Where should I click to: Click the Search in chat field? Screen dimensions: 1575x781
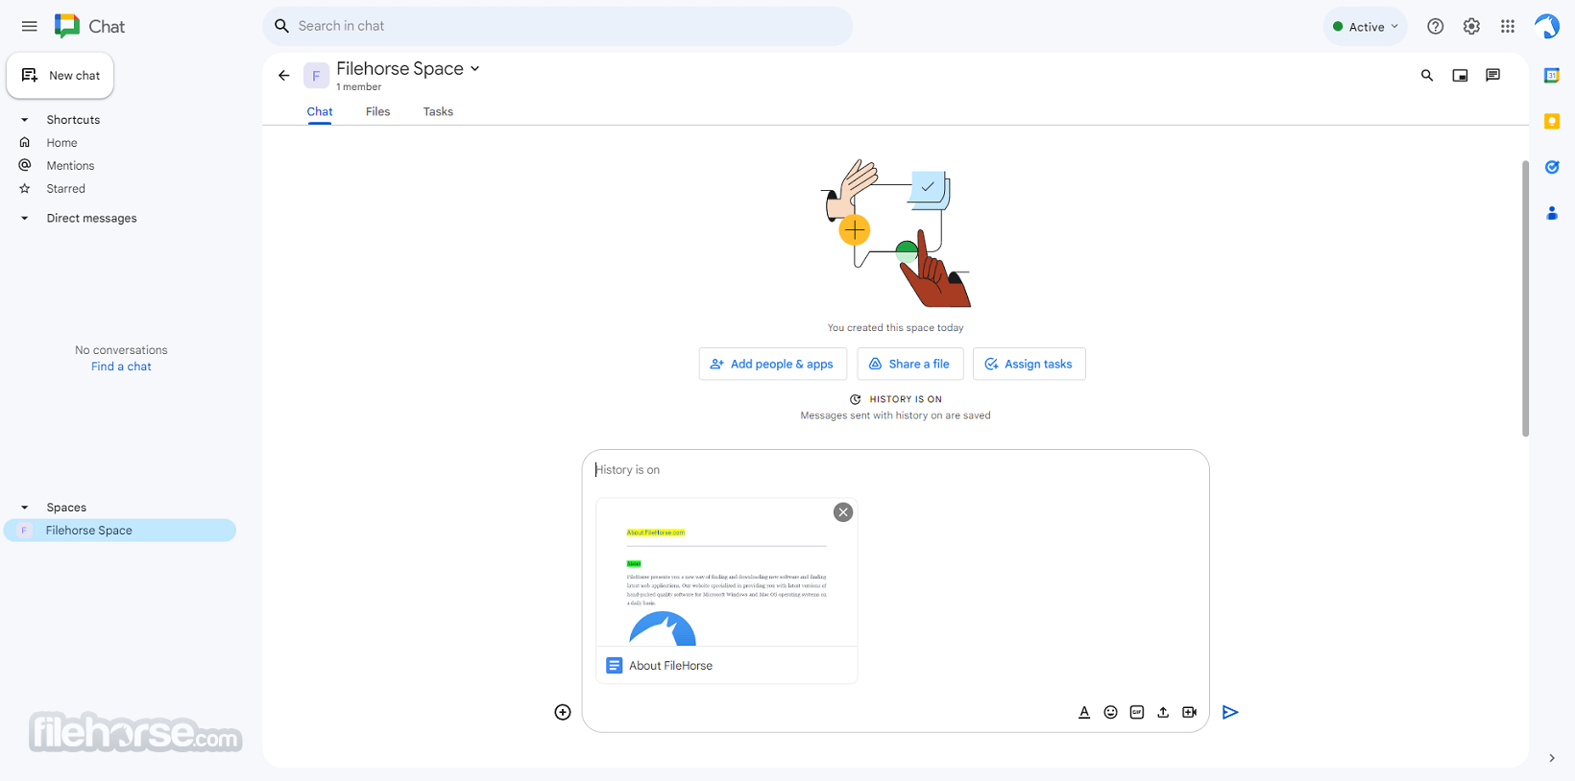click(x=557, y=26)
